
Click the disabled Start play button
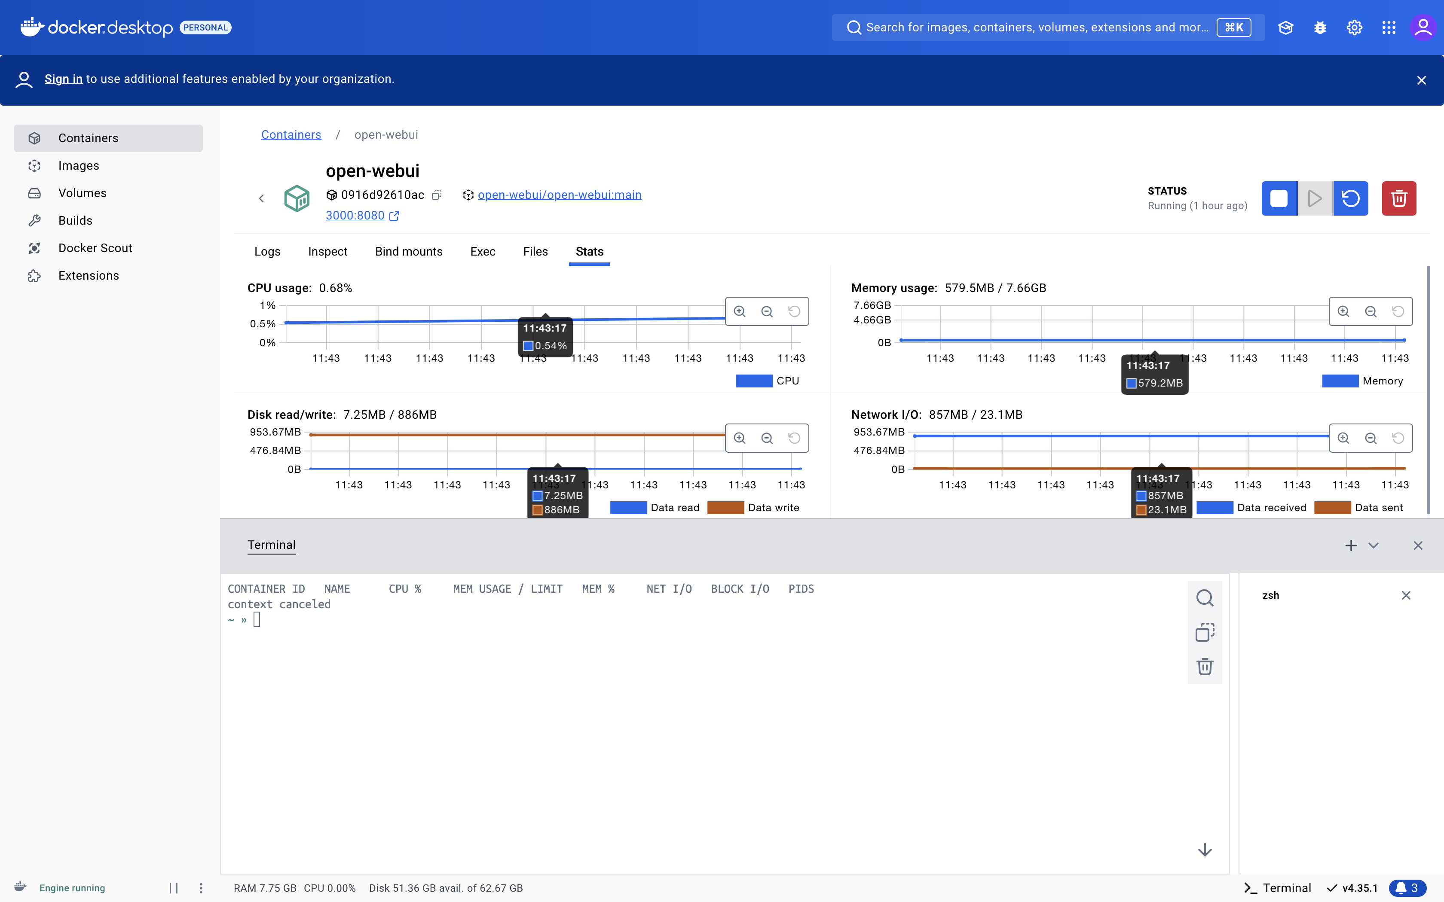click(x=1315, y=198)
